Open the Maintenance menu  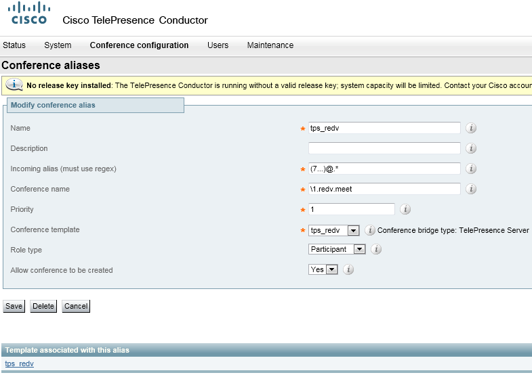click(270, 45)
